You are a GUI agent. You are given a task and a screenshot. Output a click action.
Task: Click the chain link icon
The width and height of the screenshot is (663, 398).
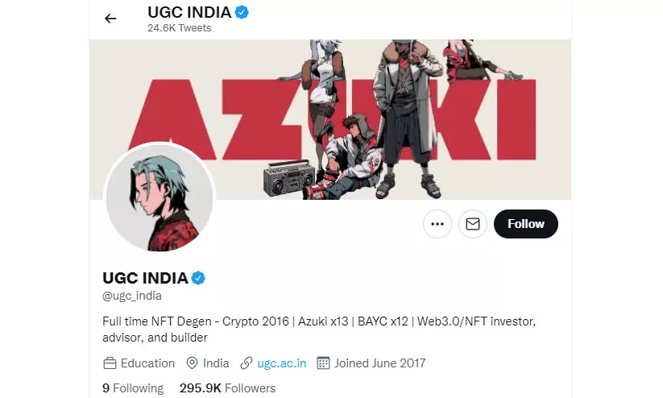pos(247,363)
